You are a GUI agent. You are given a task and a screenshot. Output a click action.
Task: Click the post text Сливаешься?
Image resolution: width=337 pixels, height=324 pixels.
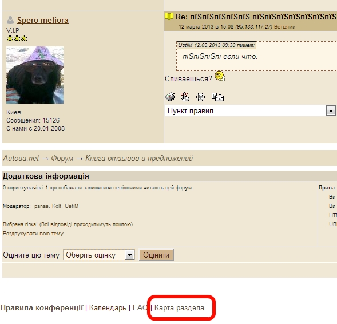coord(188,78)
